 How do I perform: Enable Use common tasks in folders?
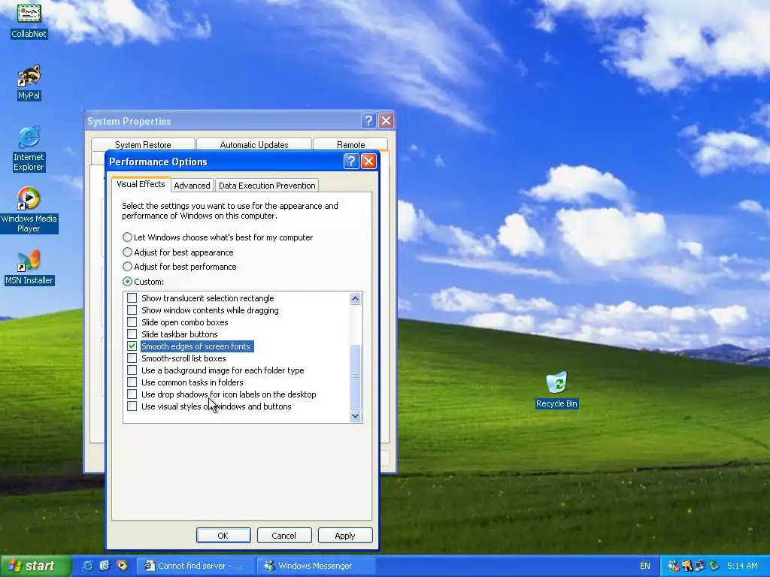pyautogui.click(x=132, y=382)
